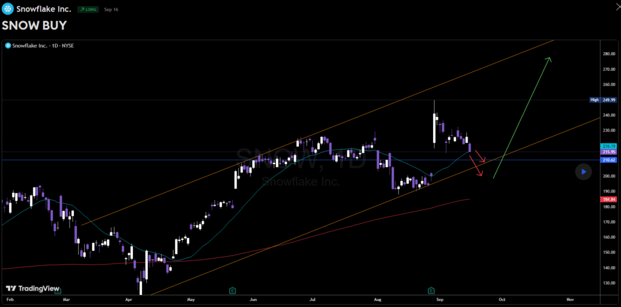Click the small Snowflake icon in chart legend
The width and height of the screenshot is (621, 307).
tap(7, 45)
